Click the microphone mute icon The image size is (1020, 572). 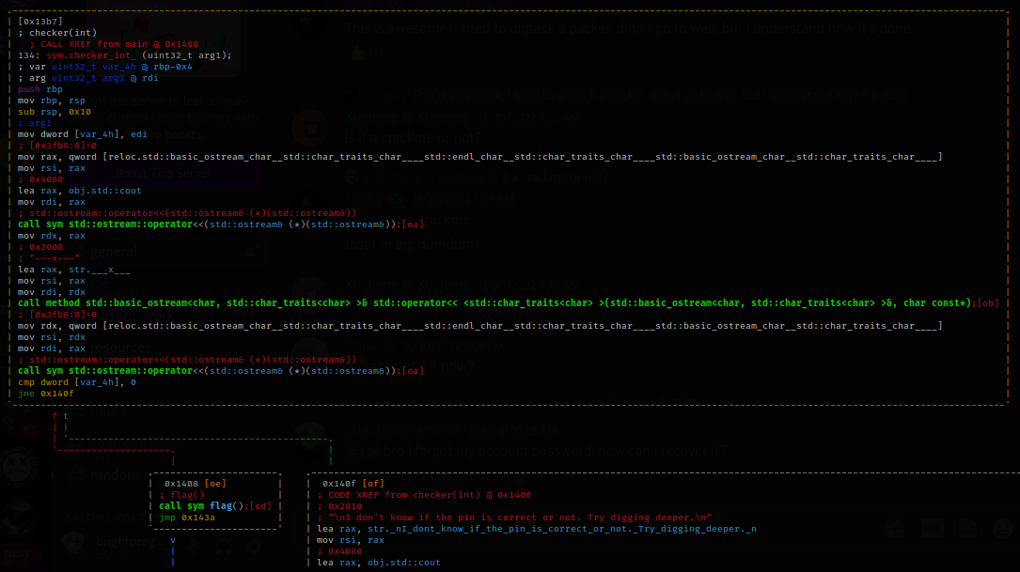click(x=195, y=546)
